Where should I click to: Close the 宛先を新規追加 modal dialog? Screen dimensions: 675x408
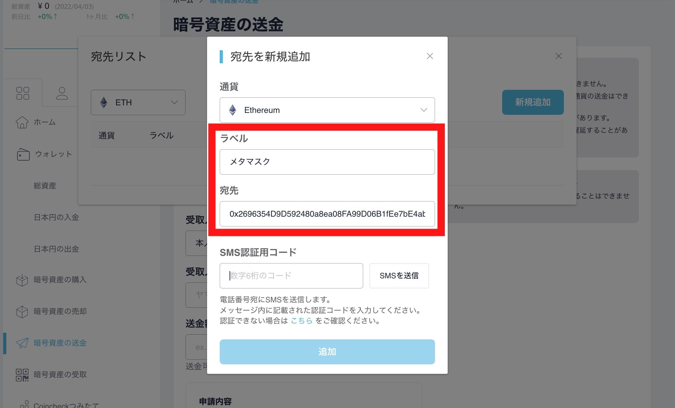click(x=430, y=56)
